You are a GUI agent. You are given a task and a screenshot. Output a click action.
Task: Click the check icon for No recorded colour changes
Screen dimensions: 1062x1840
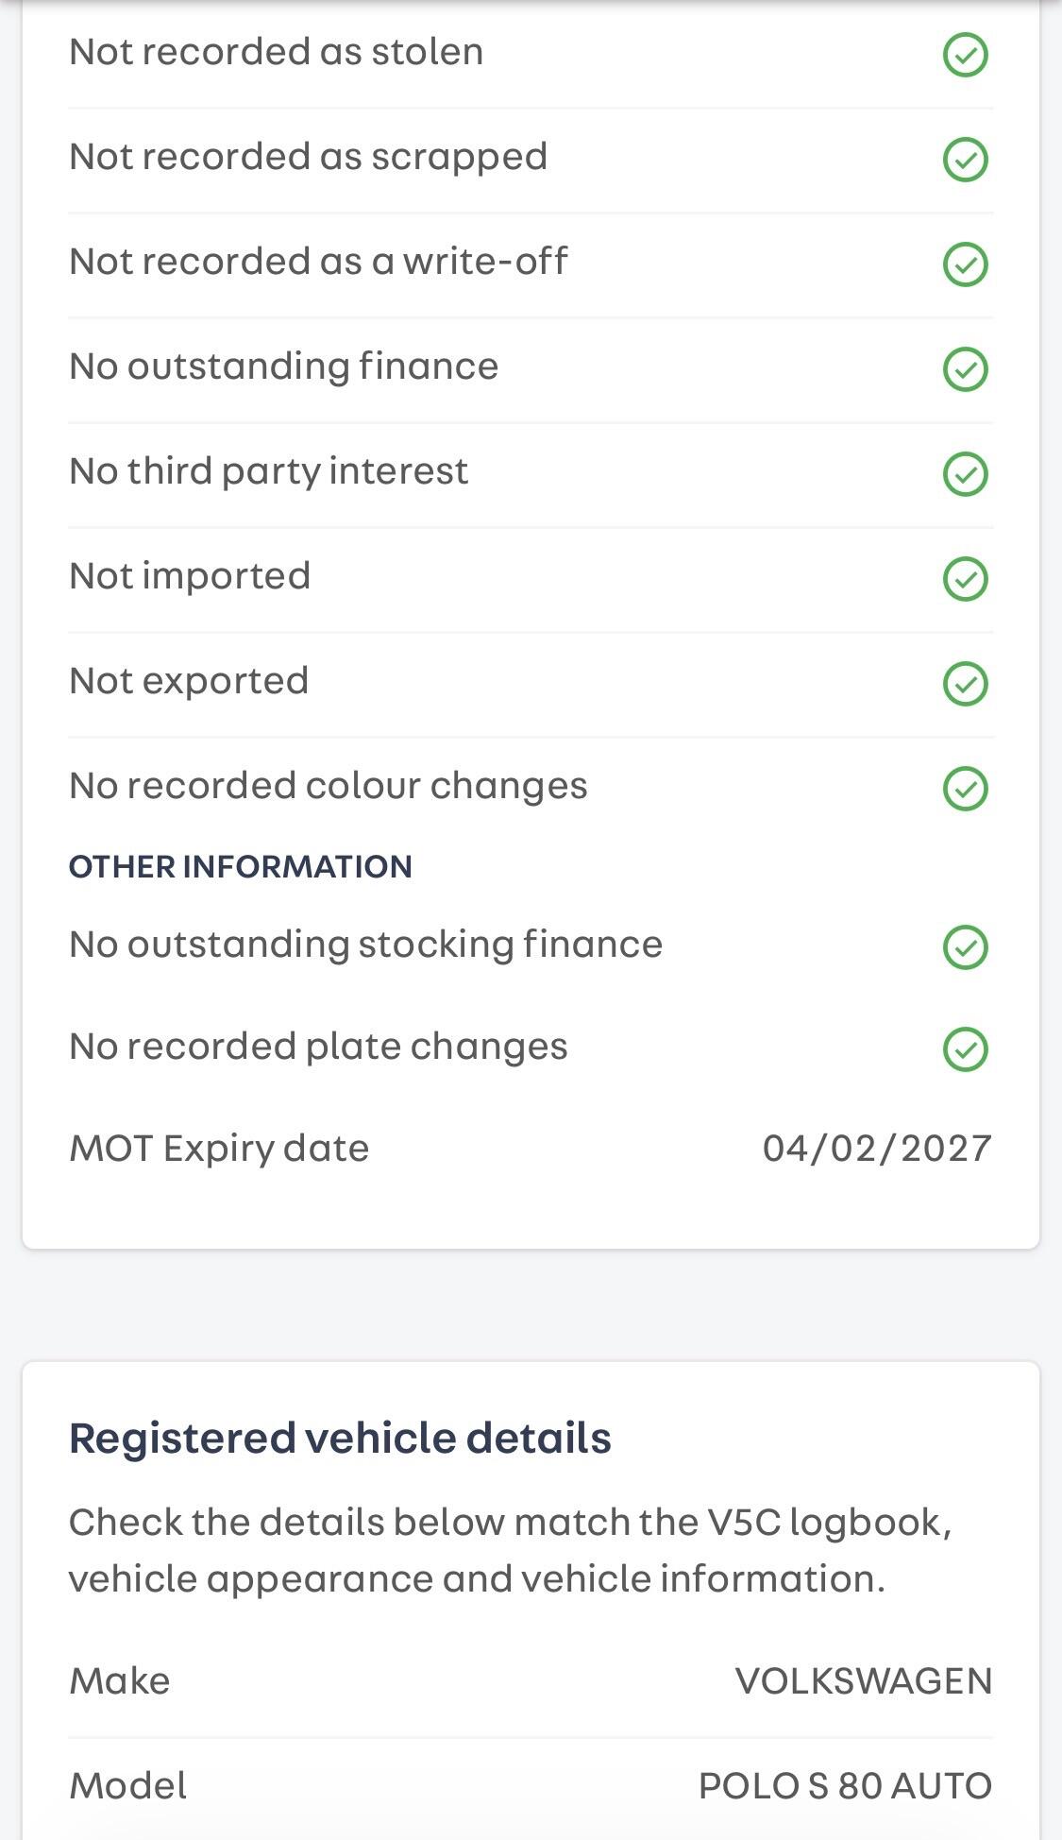point(965,789)
